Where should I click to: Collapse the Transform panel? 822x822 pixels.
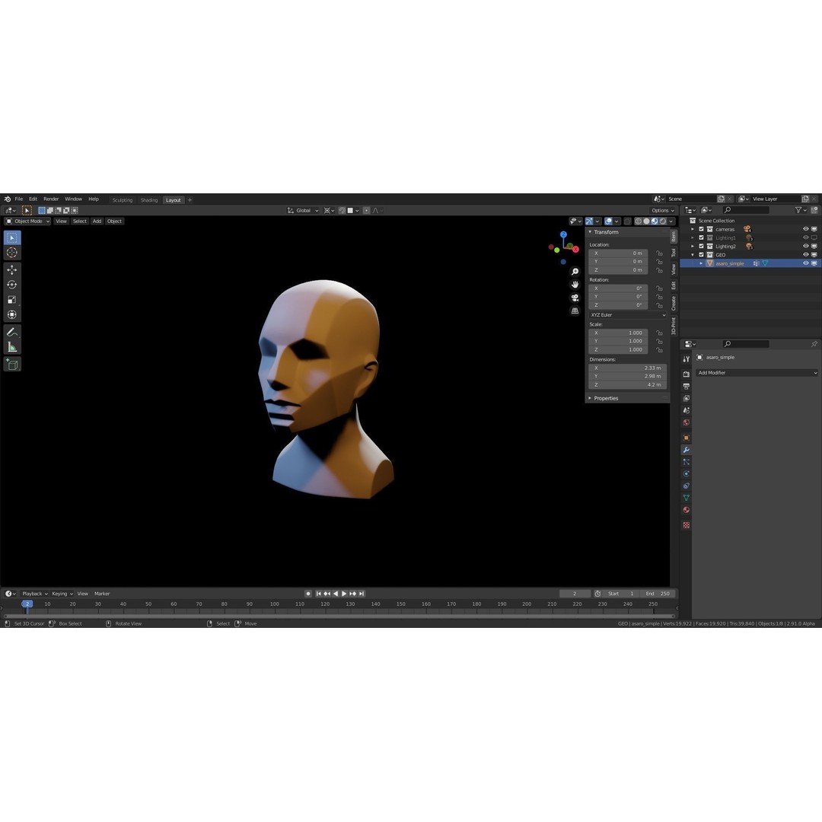point(590,231)
